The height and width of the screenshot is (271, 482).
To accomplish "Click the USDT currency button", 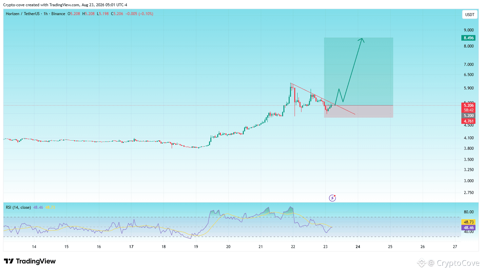I will [x=470, y=14].
